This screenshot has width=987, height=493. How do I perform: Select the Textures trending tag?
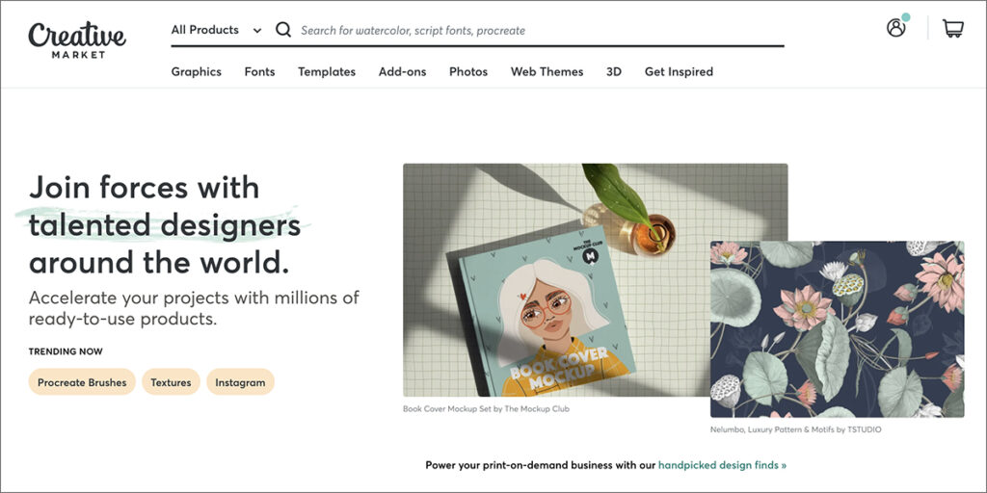(171, 381)
